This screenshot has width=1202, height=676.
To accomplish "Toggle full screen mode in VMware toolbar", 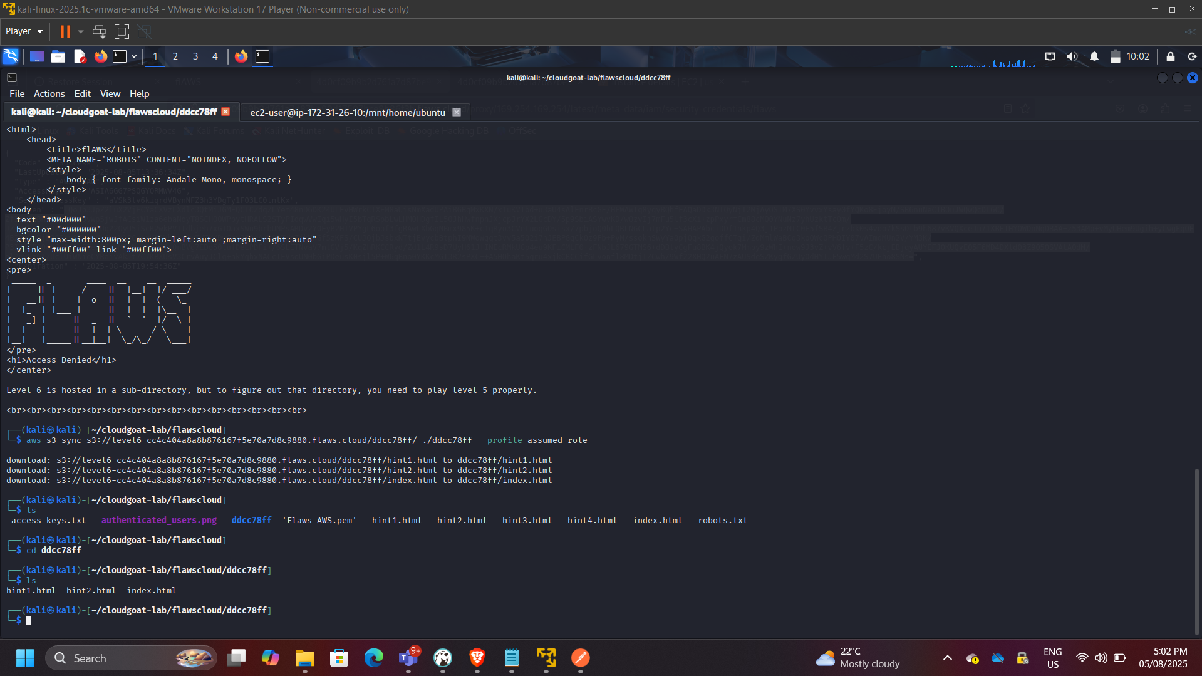I will [x=122, y=31].
